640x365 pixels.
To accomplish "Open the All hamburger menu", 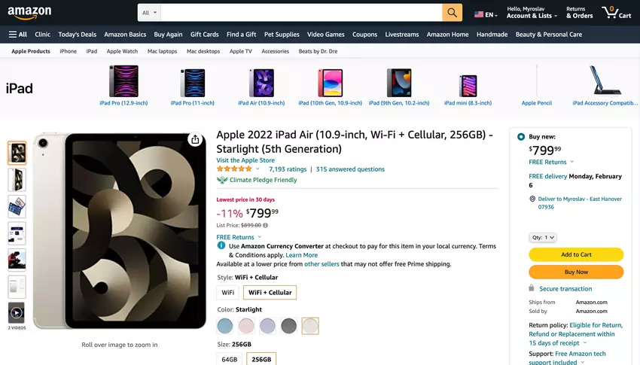I will [x=18, y=35].
